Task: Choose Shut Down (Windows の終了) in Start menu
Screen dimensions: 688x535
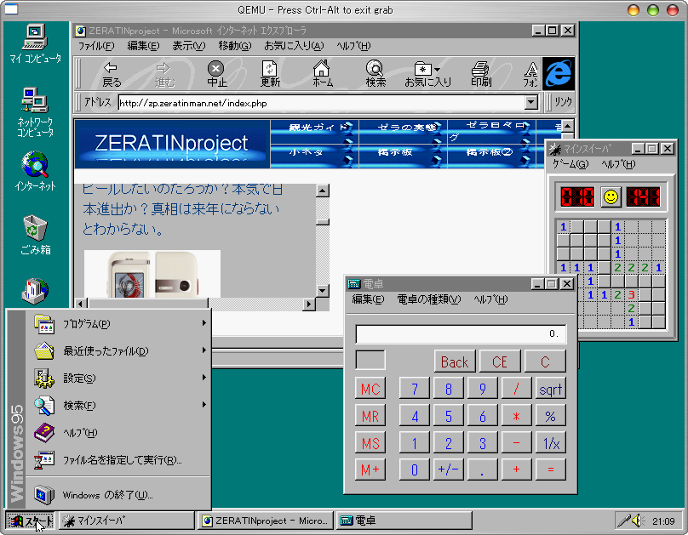Action: click(x=118, y=495)
